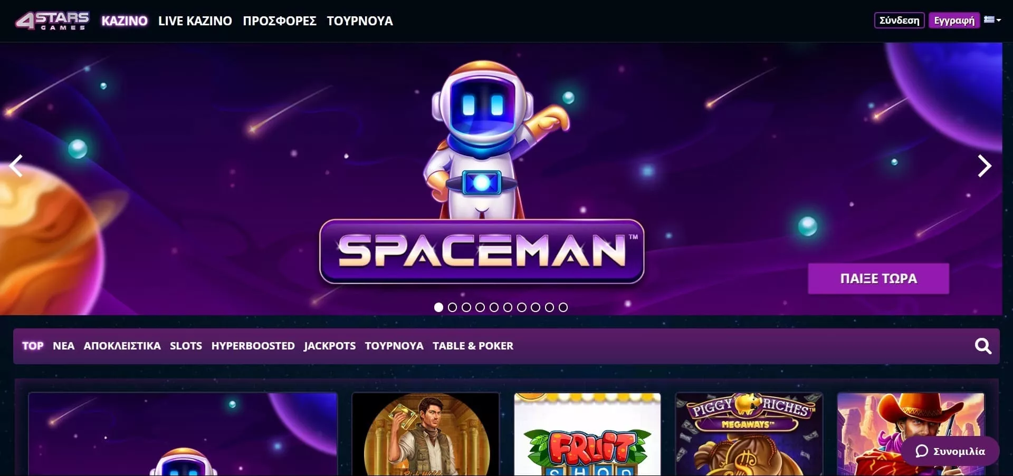Click the Σύνδεση login button

(899, 20)
